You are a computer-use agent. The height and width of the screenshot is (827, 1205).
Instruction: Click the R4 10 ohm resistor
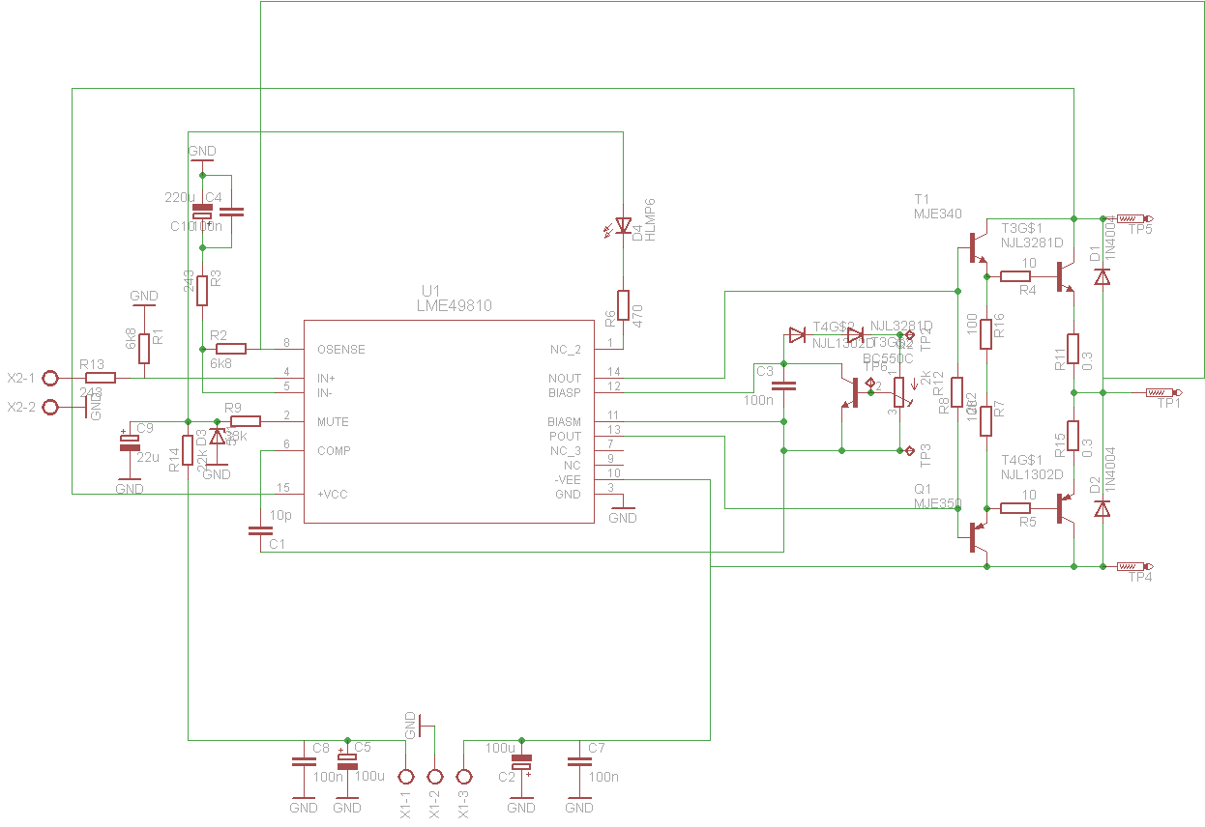coord(1015,276)
